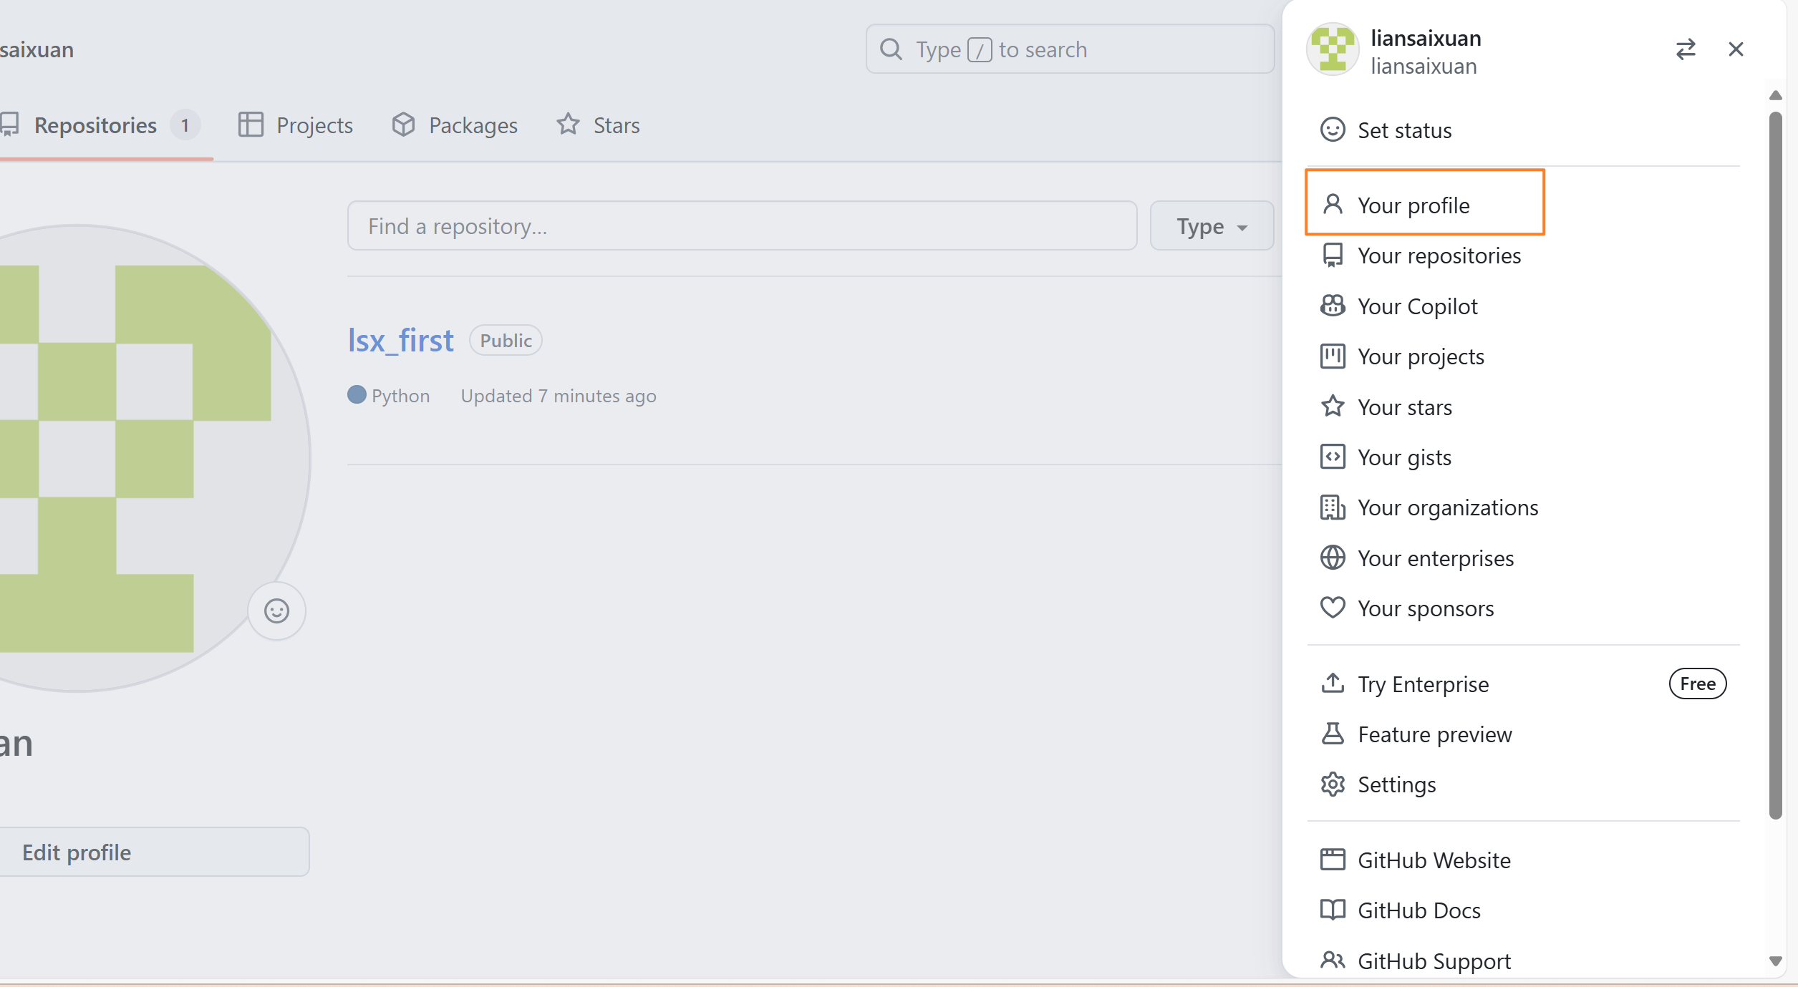Viewport: 1798px width, 987px height.
Task: Click the Your sponsors heart icon
Action: [1332, 608]
